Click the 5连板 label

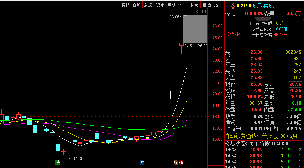[233, 34]
